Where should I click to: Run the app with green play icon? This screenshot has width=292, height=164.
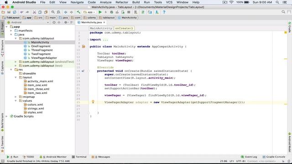pyautogui.click(x=100, y=12)
